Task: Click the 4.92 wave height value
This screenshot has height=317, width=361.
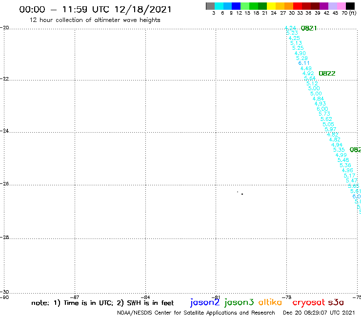Action: tap(308, 73)
